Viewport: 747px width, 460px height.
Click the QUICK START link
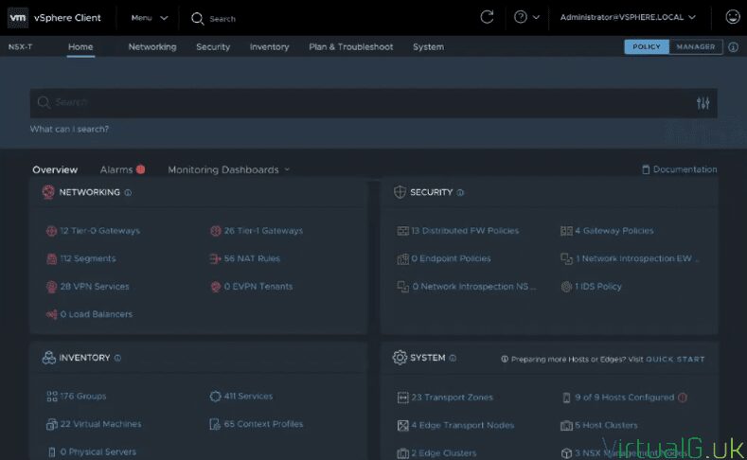pyautogui.click(x=675, y=359)
